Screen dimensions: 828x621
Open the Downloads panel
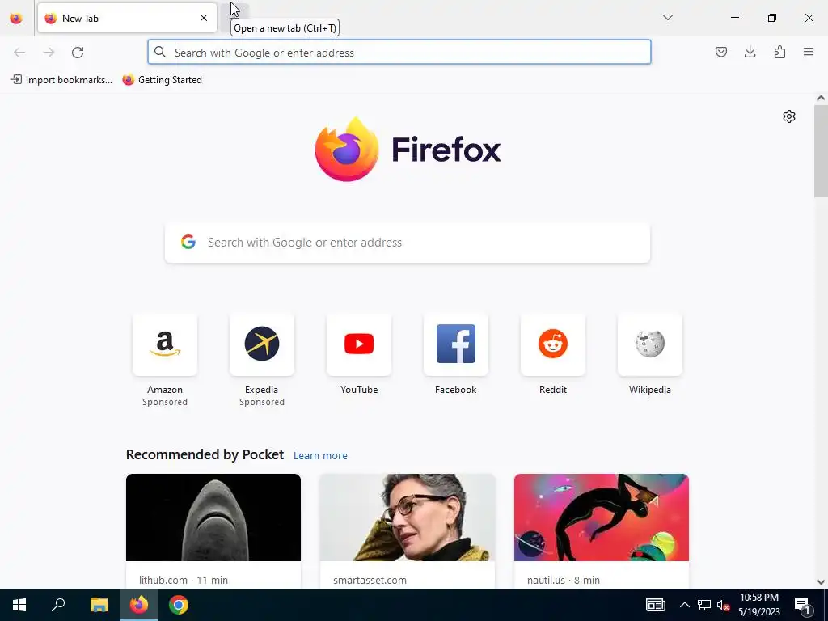(x=750, y=52)
